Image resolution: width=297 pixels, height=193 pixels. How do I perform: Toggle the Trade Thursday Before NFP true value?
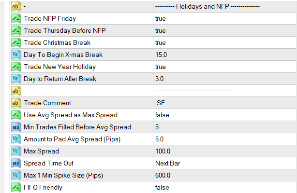click(x=161, y=31)
